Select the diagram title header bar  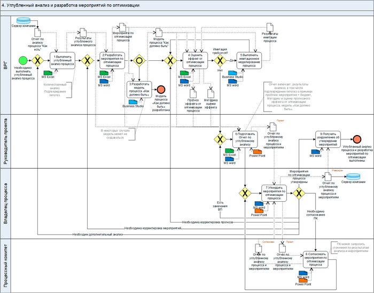tap(187, 4)
